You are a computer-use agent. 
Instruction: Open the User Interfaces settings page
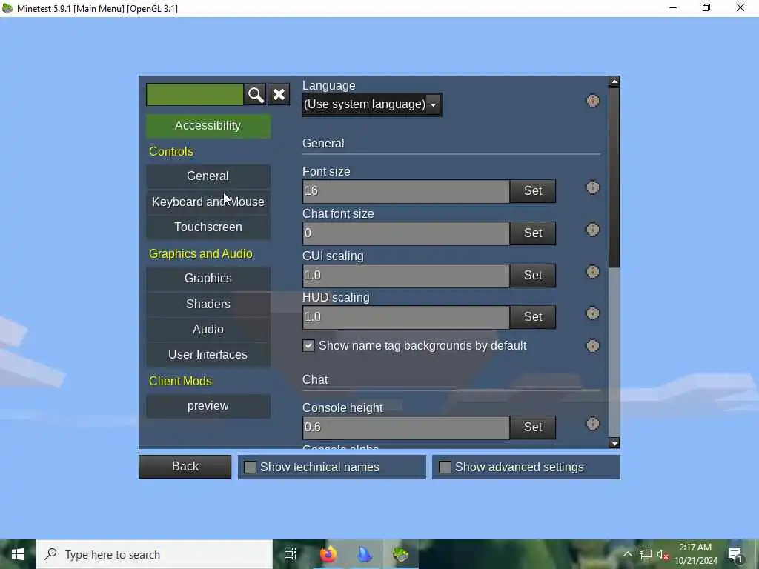coord(208,355)
